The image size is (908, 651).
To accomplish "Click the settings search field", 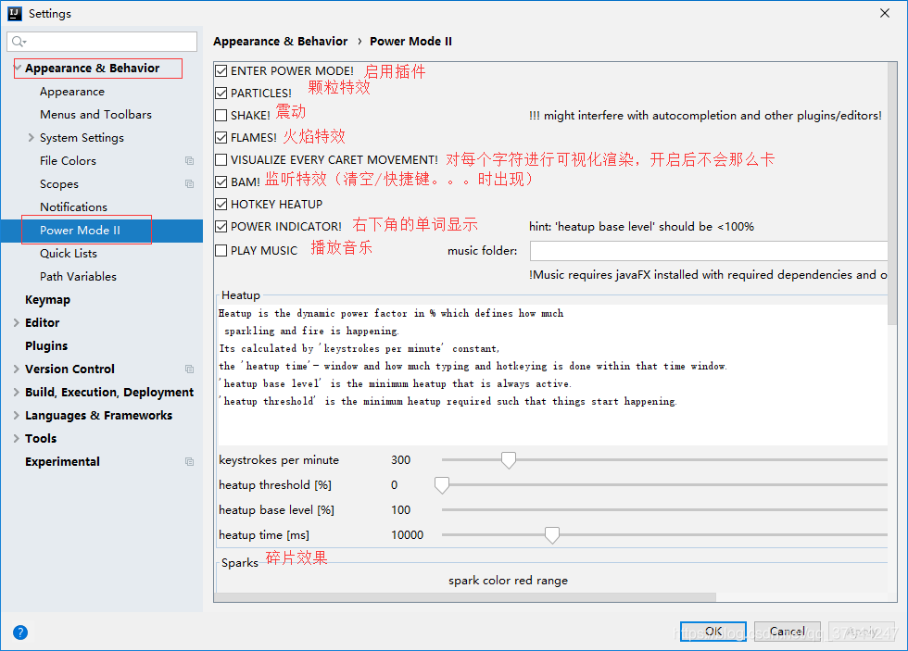I will [x=102, y=42].
